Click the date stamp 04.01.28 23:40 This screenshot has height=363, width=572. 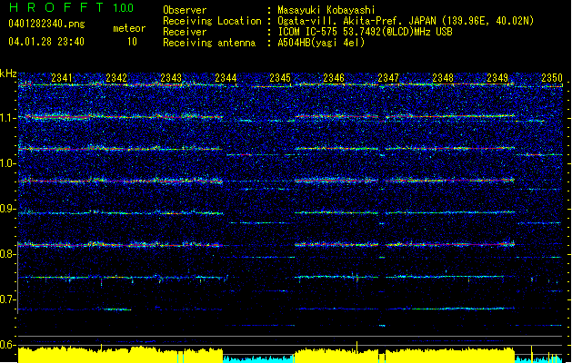point(46,42)
